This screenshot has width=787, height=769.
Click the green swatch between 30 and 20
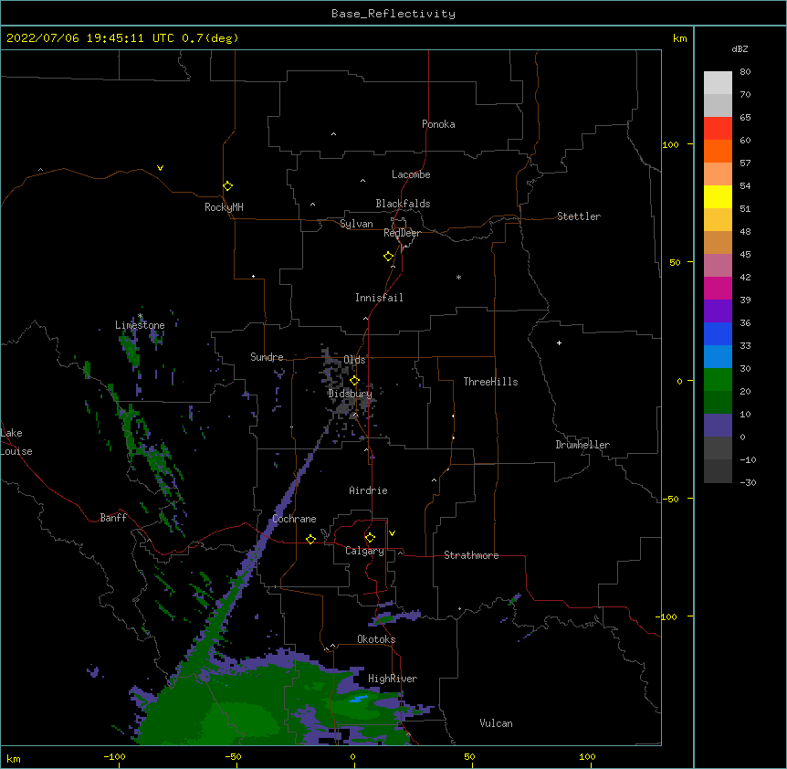(718, 380)
